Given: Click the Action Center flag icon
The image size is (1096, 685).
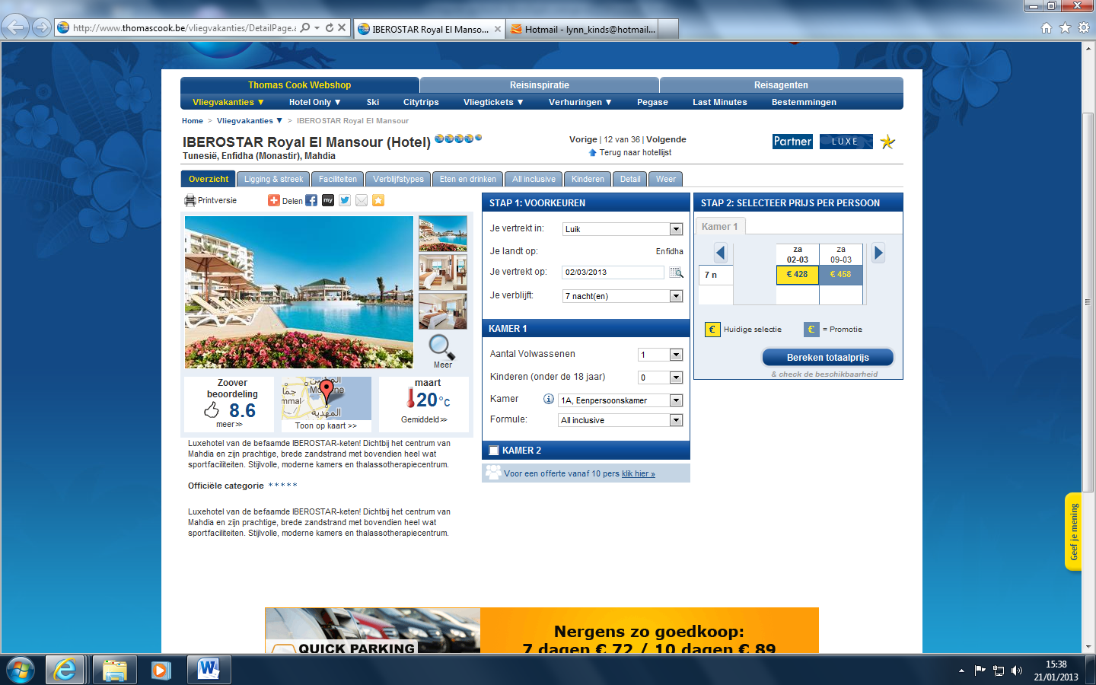Looking at the screenshot, I should pyautogui.click(x=980, y=671).
